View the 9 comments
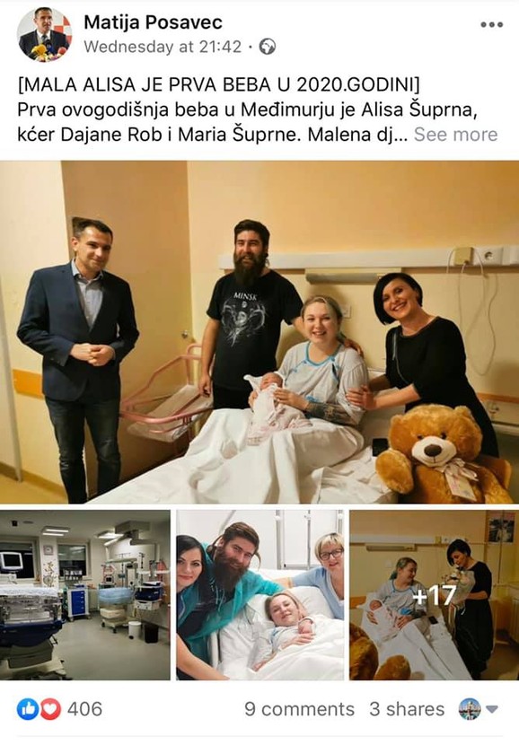The image size is (519, 745). pos(299,709)
